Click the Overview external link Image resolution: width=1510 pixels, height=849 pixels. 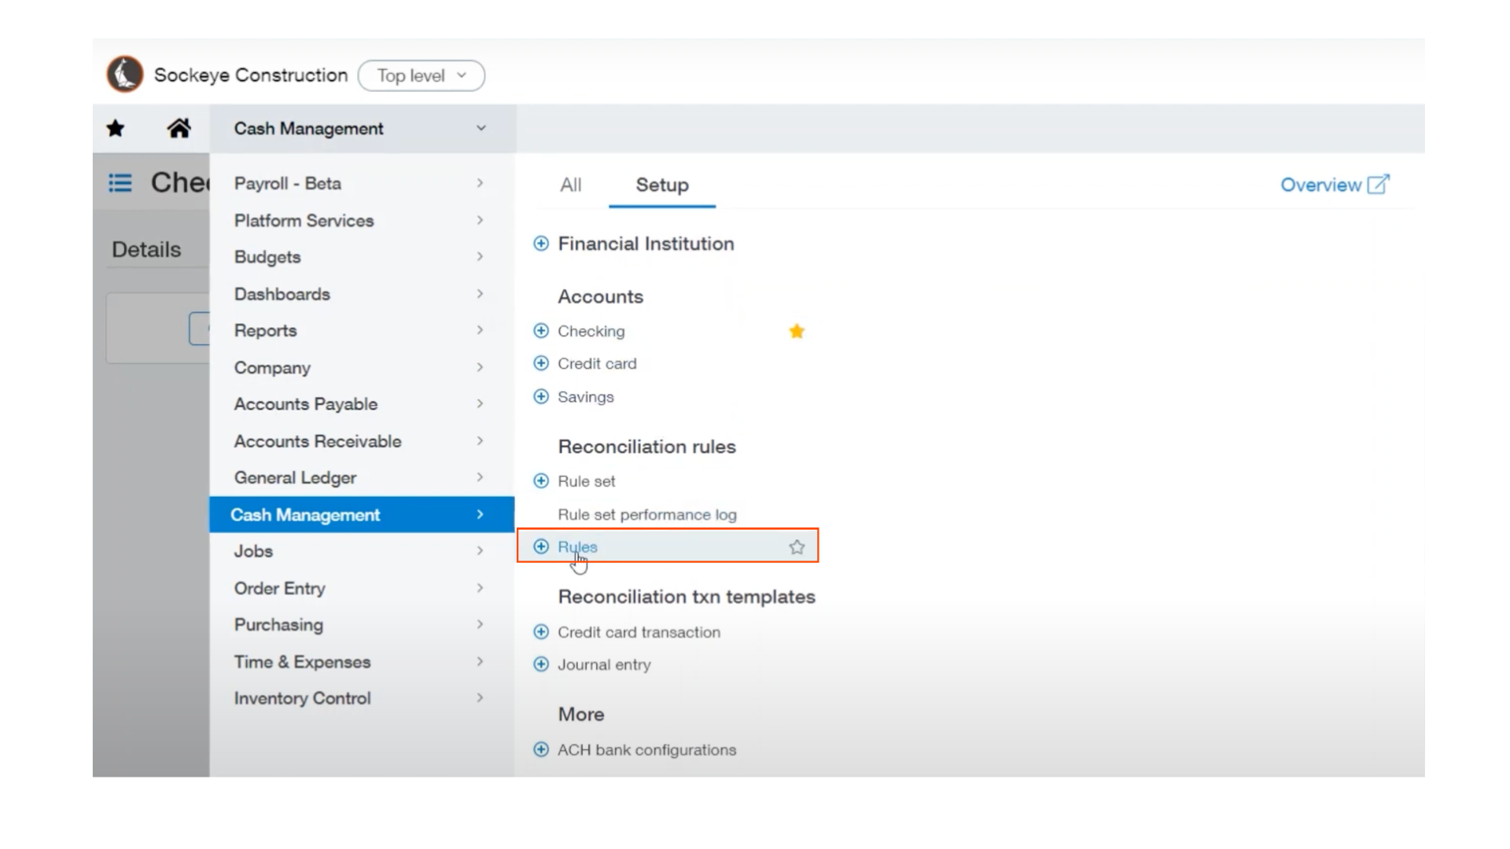[1335, 185]
